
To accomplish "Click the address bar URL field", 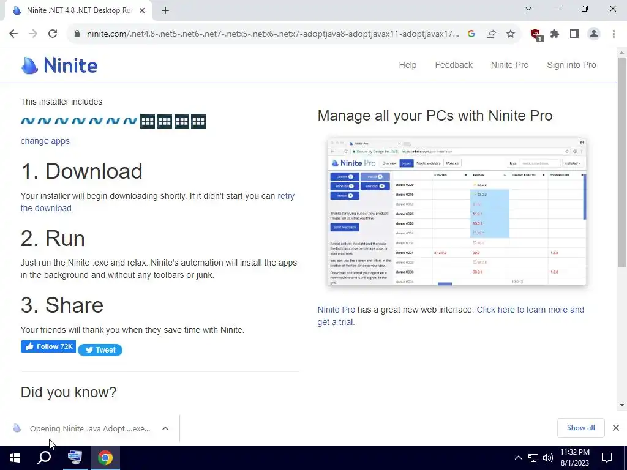I will pos(272,34).
